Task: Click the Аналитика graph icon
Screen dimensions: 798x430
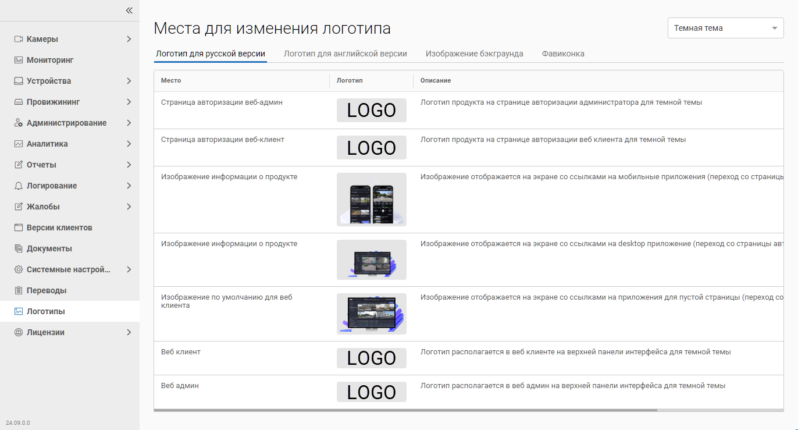Action: point(19,144)
